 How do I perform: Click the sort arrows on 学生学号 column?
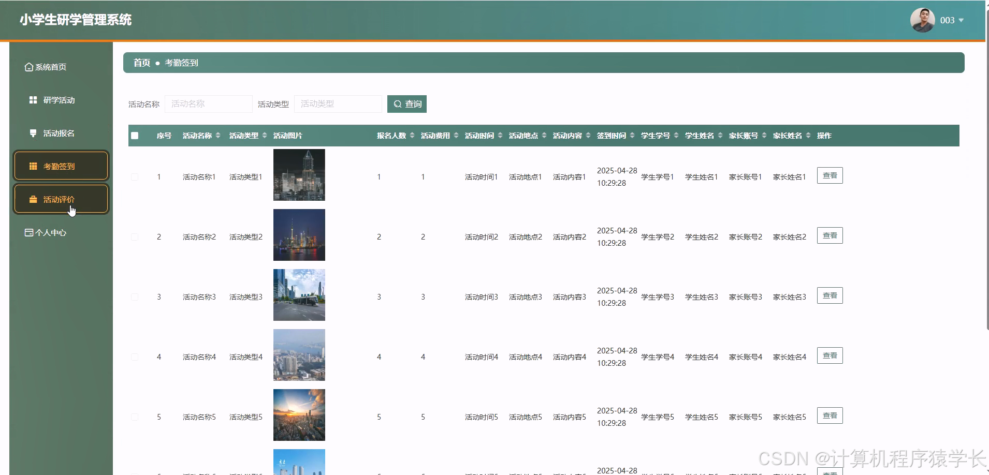(676, 136)
